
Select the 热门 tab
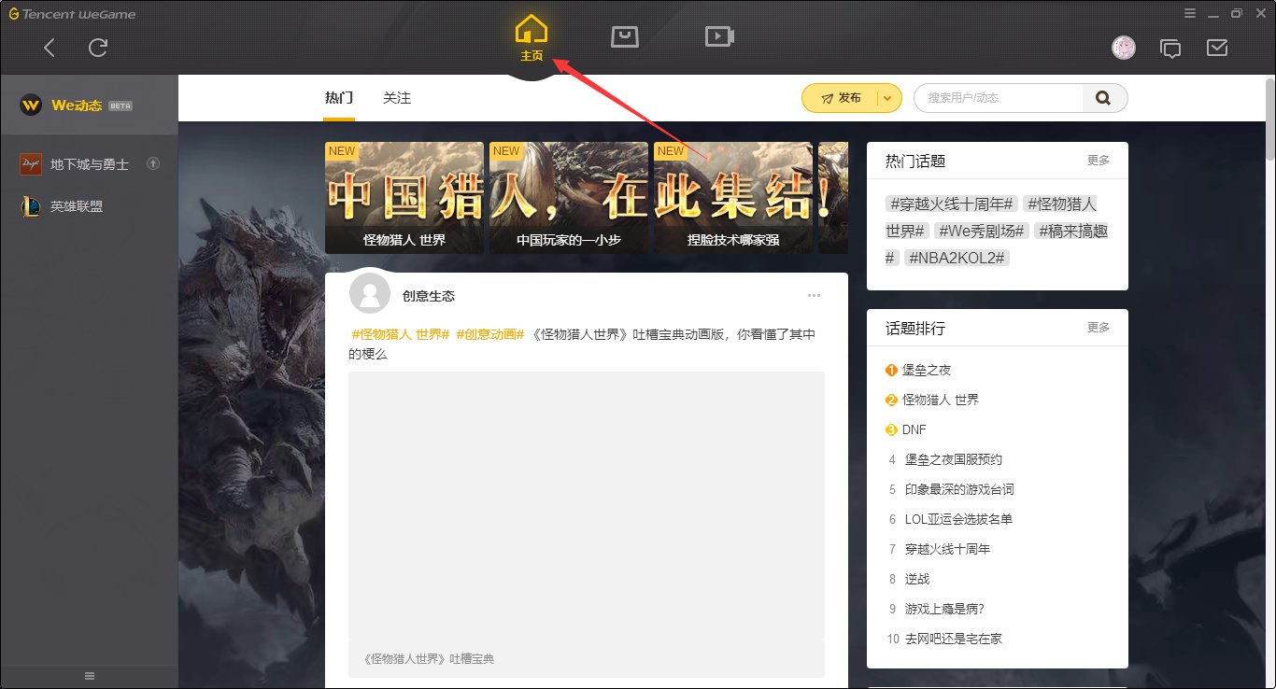coord(338,97)
